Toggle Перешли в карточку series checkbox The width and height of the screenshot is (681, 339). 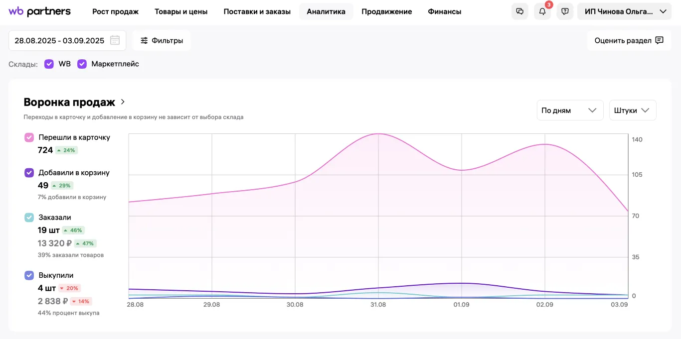click(29, 137)
